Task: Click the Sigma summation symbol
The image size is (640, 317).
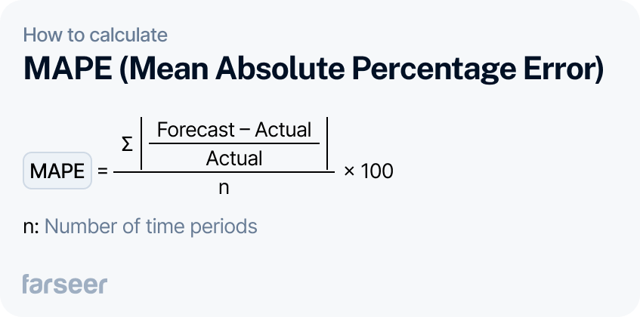Action: [x=128, y=144]
